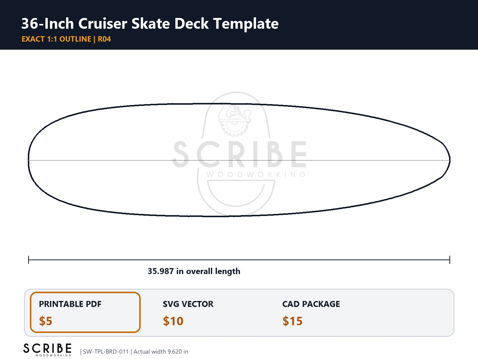Click the SW-TPL-BRD-011 template code

106,352
